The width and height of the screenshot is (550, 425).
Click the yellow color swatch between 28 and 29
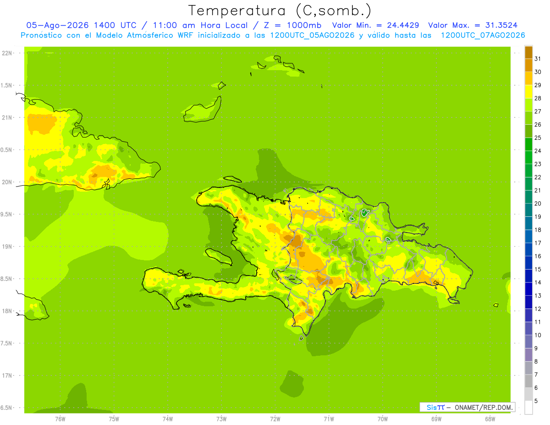[528, 92]
